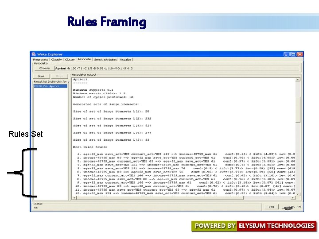Screen dimensions: 319x239
Task: Click the Status OK text
Action: click(x=36, y=208)
